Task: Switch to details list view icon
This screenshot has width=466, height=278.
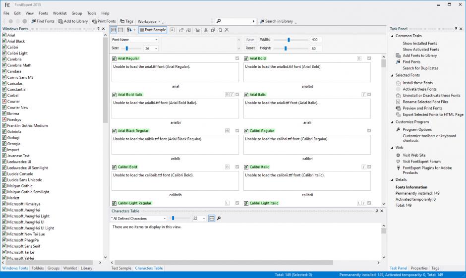Action: click(x=120, y=30)
